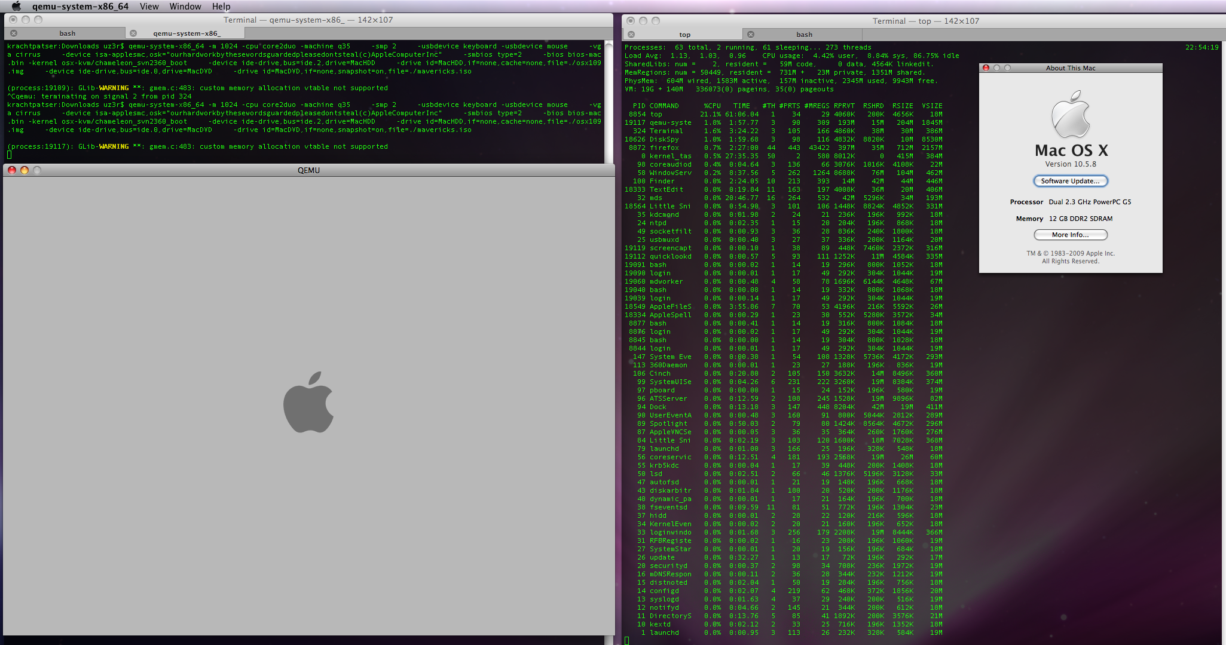The width and height of the screenshot is (1226, 645).
Task: Close the bash tab in left Terminal
Action: 14,33
